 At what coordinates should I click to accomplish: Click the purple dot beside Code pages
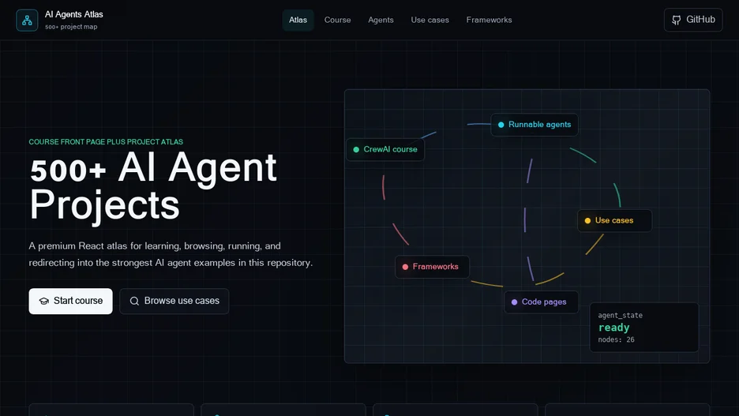(x=514, y=302)
